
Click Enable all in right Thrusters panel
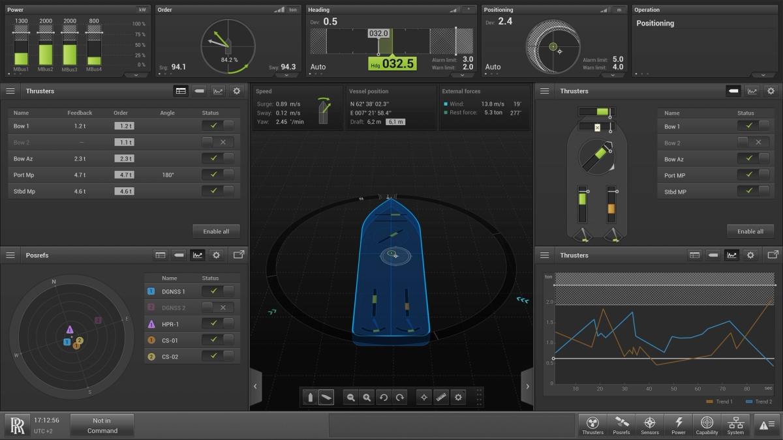coord(750,231)
